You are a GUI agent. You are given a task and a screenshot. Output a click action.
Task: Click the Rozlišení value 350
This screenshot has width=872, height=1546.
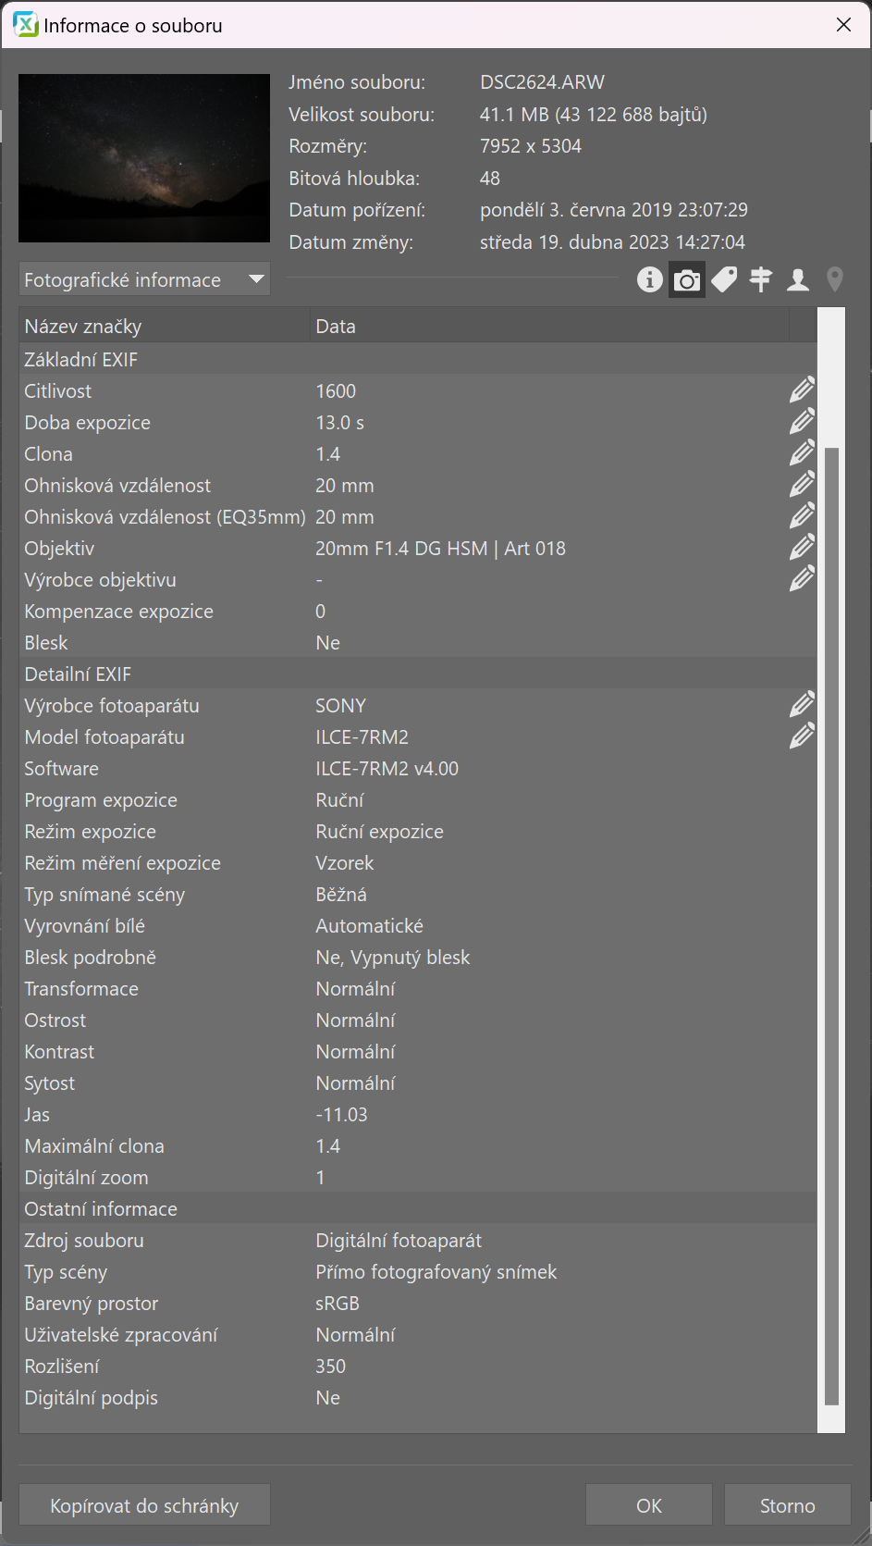[331, 1366]
